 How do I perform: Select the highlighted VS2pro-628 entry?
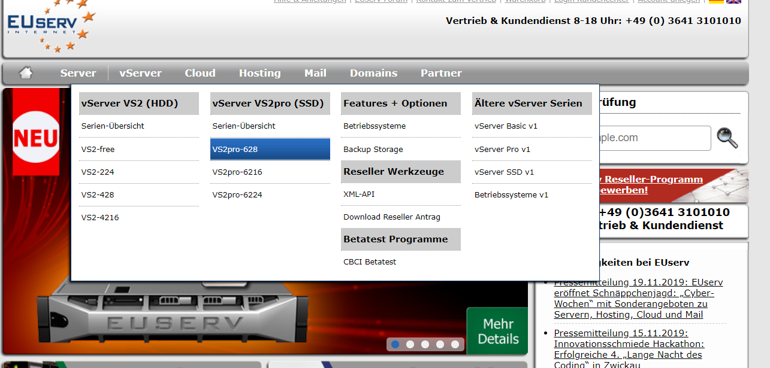pyautogui.click(x=270, y=149)
